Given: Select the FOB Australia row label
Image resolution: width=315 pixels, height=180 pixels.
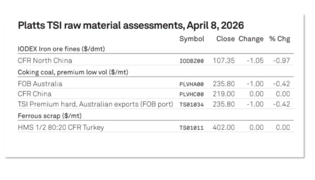Looking at the screenshot, I should (40, 83).
